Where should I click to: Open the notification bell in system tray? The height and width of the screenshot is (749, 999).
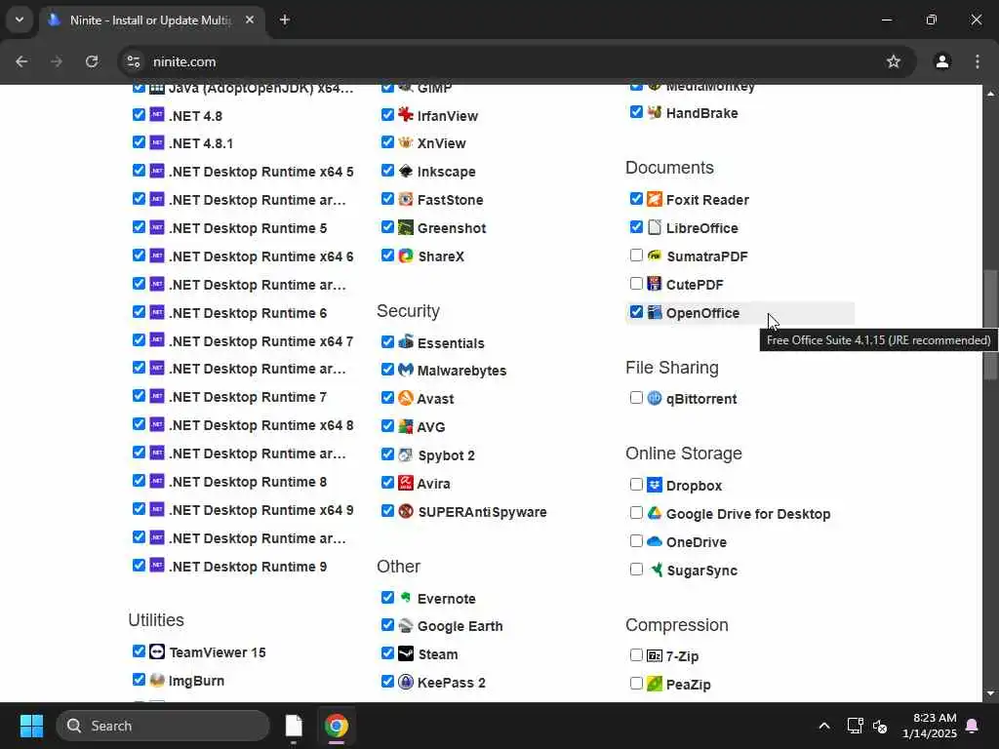[973, 726]
